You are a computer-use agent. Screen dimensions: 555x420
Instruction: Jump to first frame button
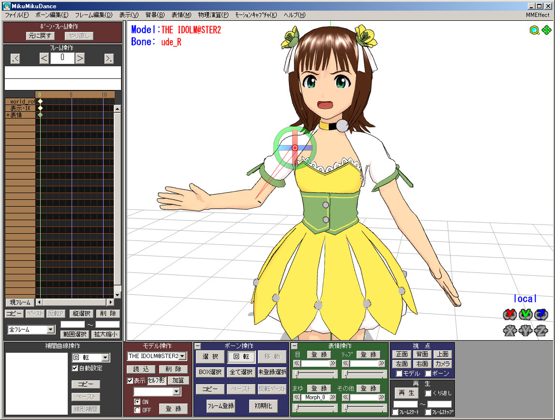click(x=15, y=59)
